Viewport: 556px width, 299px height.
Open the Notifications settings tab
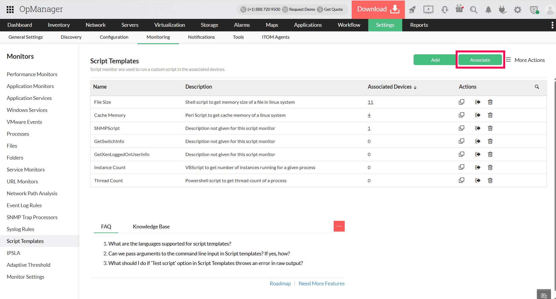click(x=201, y=37)
